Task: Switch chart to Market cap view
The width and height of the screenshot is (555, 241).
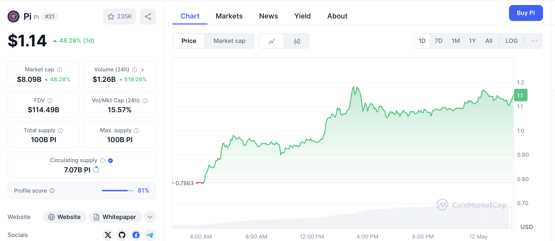Action: point(229,41)
